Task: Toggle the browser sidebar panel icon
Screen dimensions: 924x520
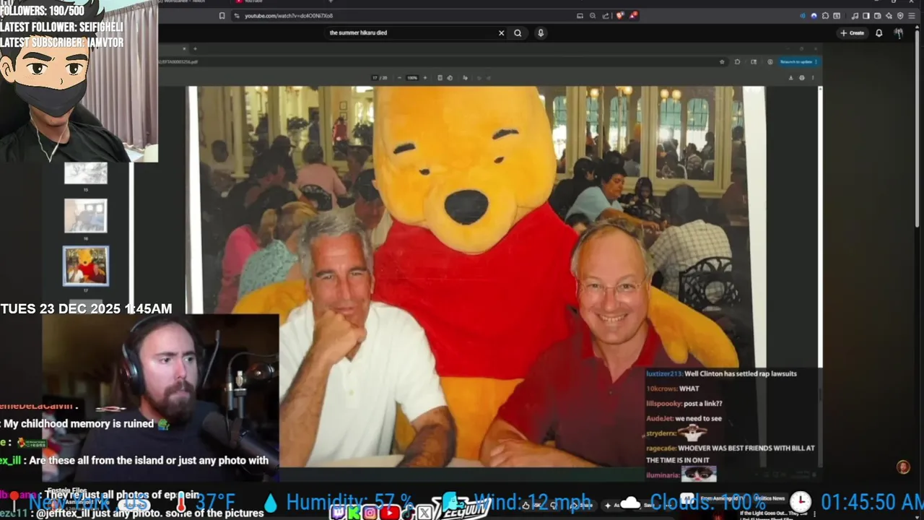Action: coord(866,16)
